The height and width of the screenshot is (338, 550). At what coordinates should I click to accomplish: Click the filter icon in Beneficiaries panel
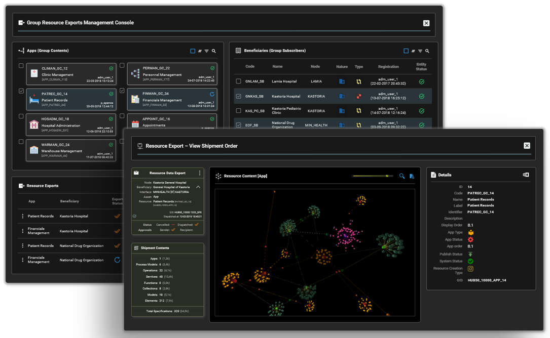(420, 51)
